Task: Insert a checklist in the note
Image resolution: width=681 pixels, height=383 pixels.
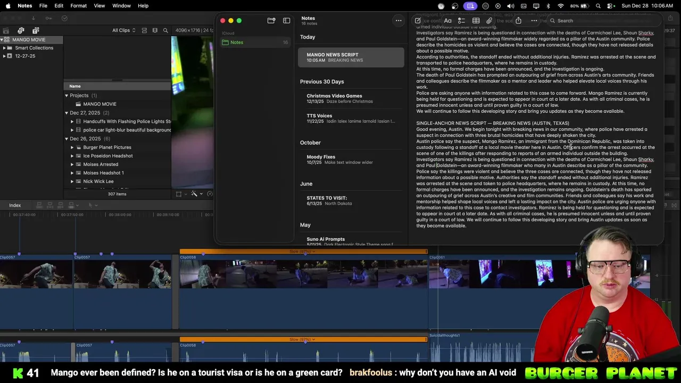Action: pyautogui.click(x=461, y=21)
